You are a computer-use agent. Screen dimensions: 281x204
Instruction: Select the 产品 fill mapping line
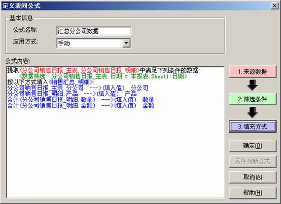[72, 94]
